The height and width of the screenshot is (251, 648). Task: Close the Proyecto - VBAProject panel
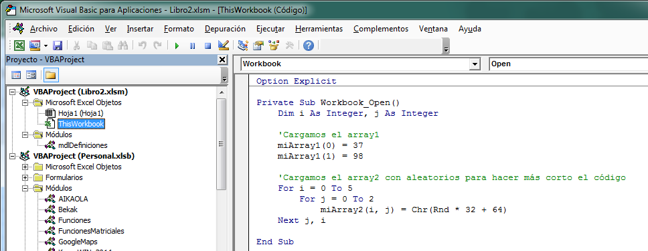click(x=222, y=60)
